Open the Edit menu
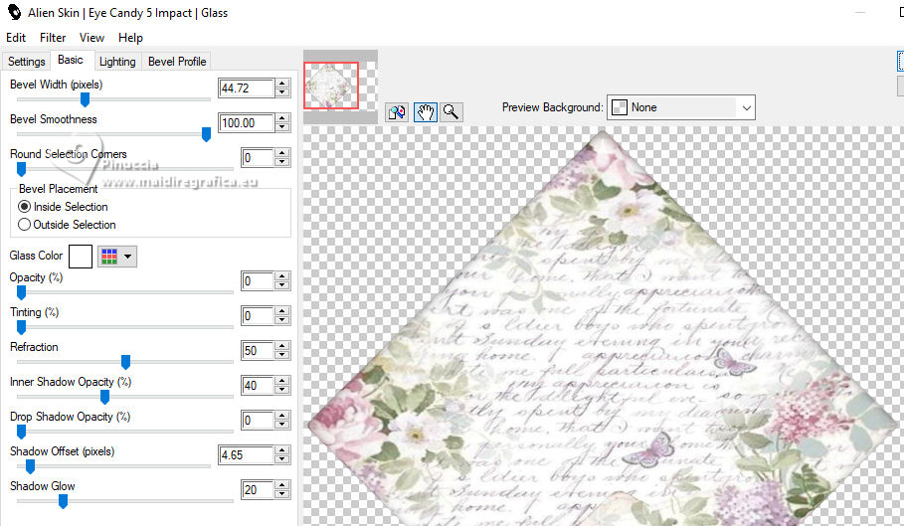 click(16, 38)
